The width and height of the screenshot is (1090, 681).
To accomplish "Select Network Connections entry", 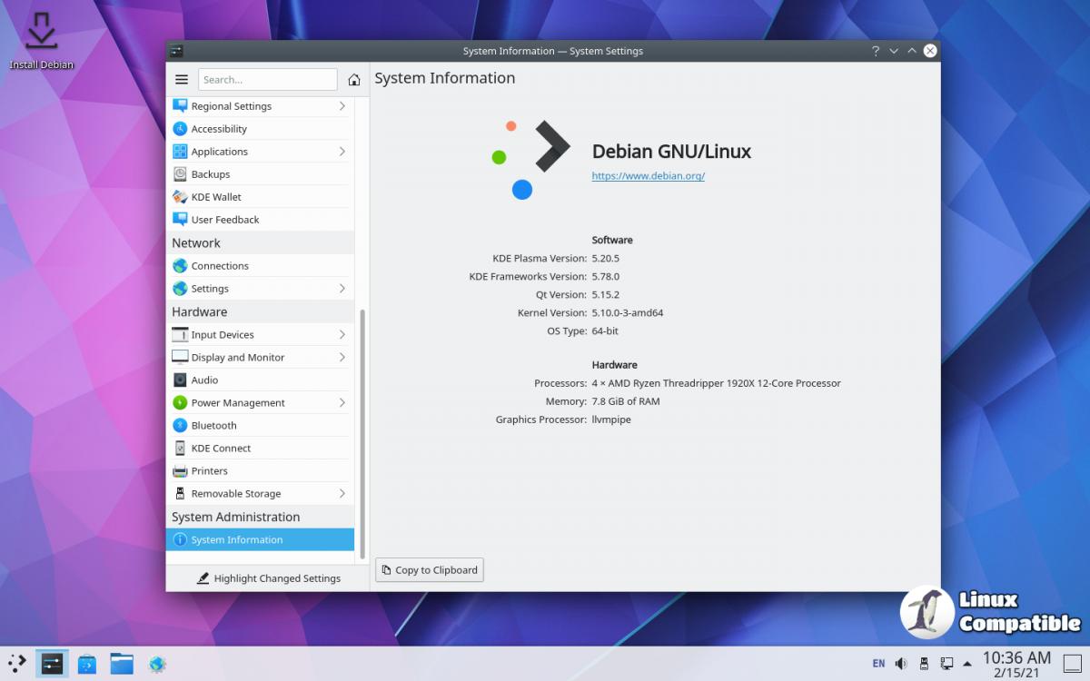I will click(x=220, y=266).
